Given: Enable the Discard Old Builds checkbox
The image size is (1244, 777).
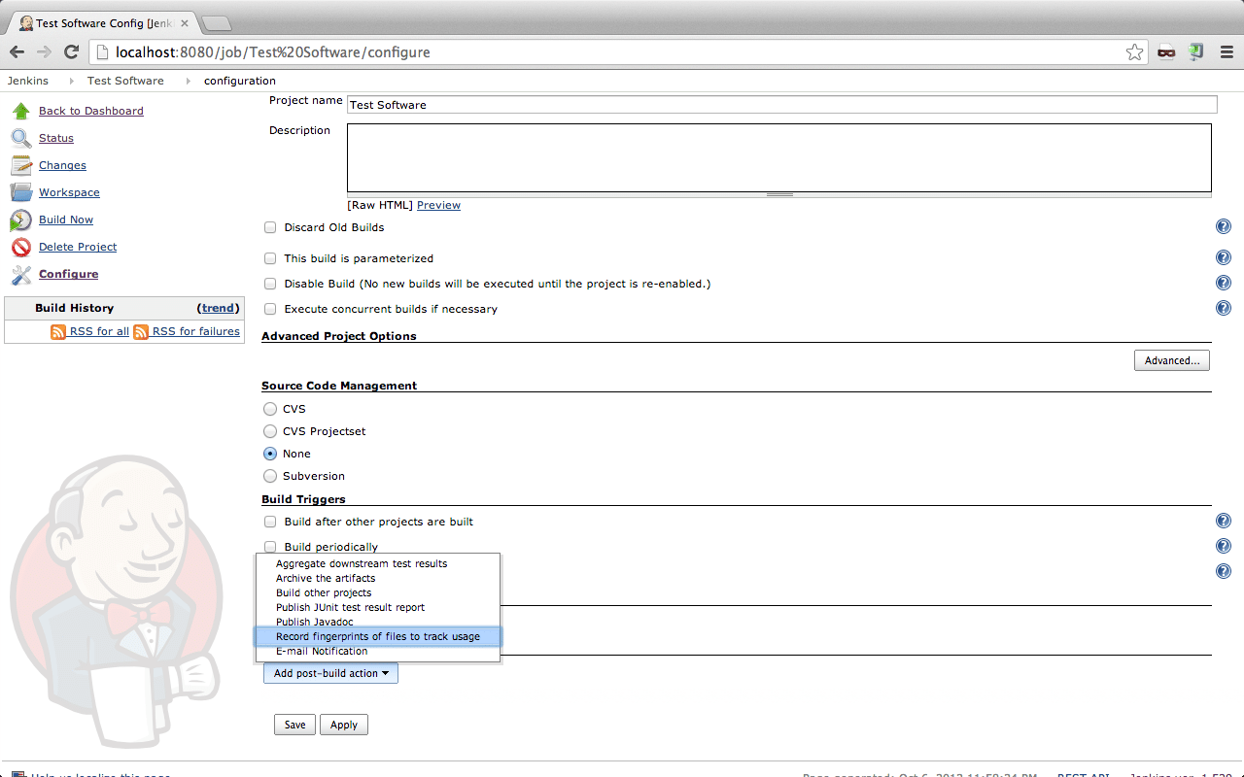Looking at the screenshot, I should [x=270, y=227].
